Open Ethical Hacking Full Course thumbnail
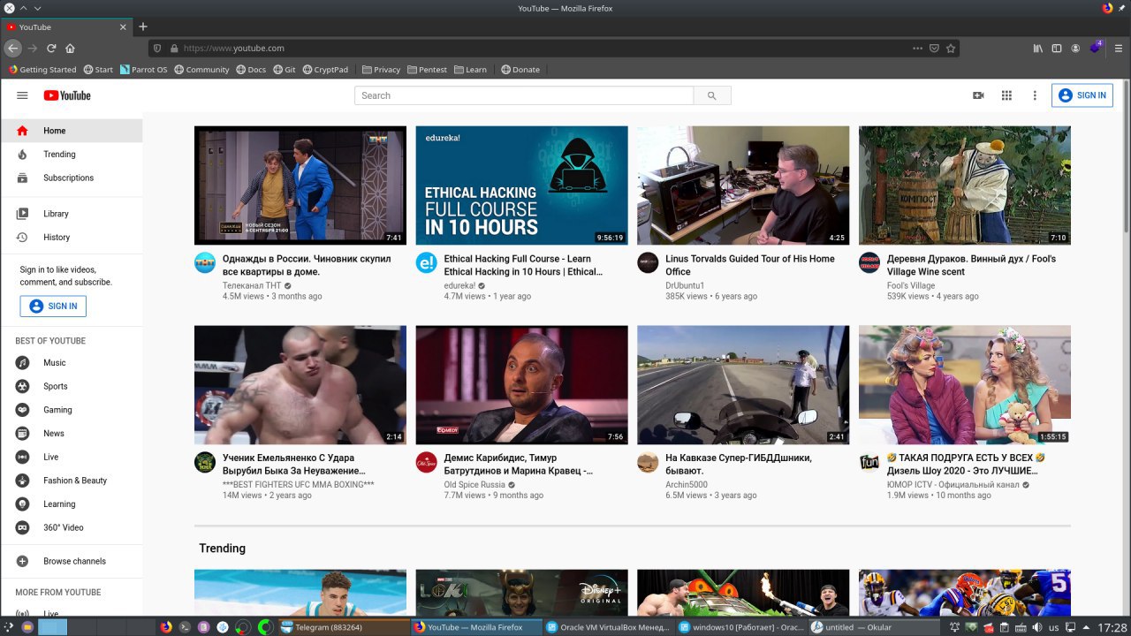The height and width of the screenshot is (636, 1131). tap(522, 185)
